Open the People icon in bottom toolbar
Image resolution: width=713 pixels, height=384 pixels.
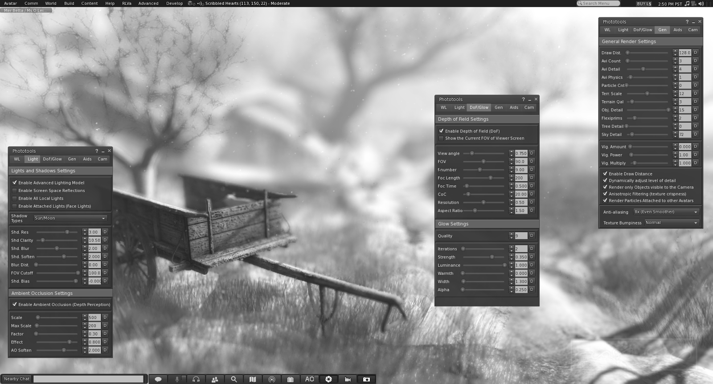(215, 379)
